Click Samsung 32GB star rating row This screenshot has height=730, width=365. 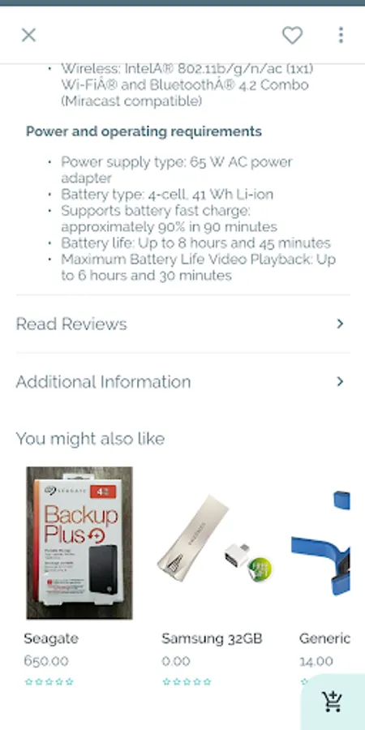click(187, 682)
